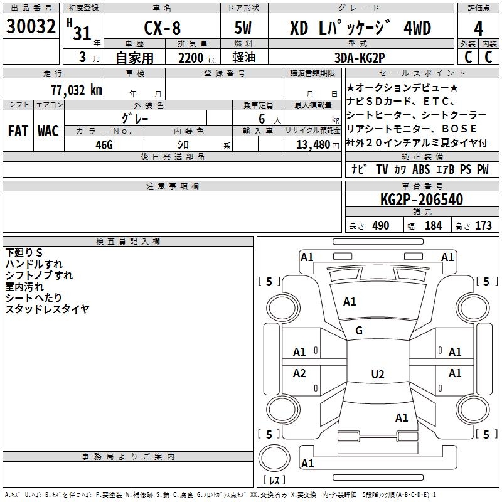The image size is (502, 502).
Task: Click the exterior grade C under 外装
Action: pyautogui.click(x=468, y=57)
